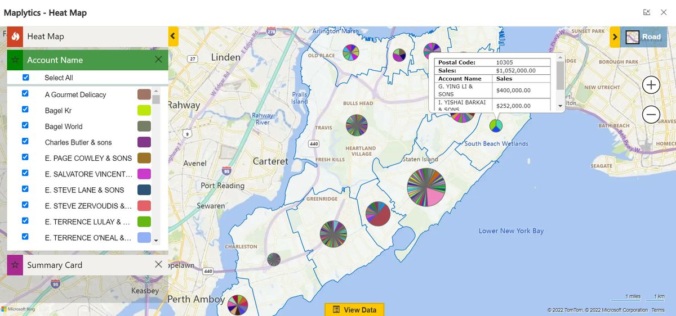The height and width of the screenshot is (316, 676).
Task: Click the popout icon in title bar
Action: 647,12
